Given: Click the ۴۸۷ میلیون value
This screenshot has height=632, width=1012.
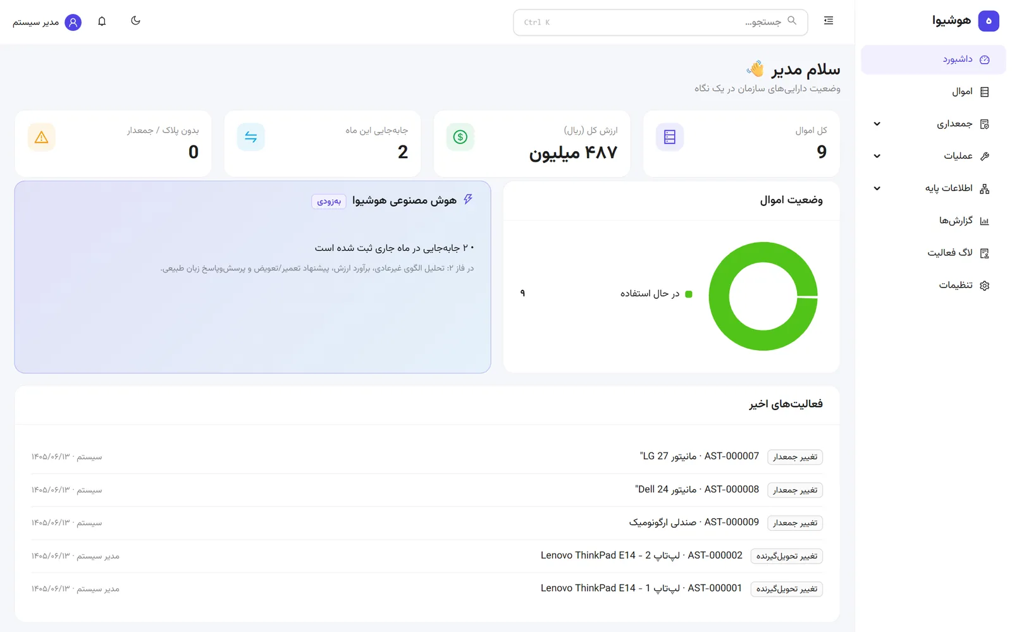Looking at the screenshot, I should pyautogui.click(x=573, y=152).
